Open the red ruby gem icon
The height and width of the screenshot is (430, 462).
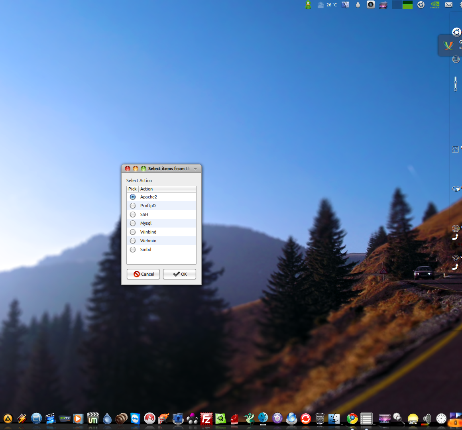point(234,419)
